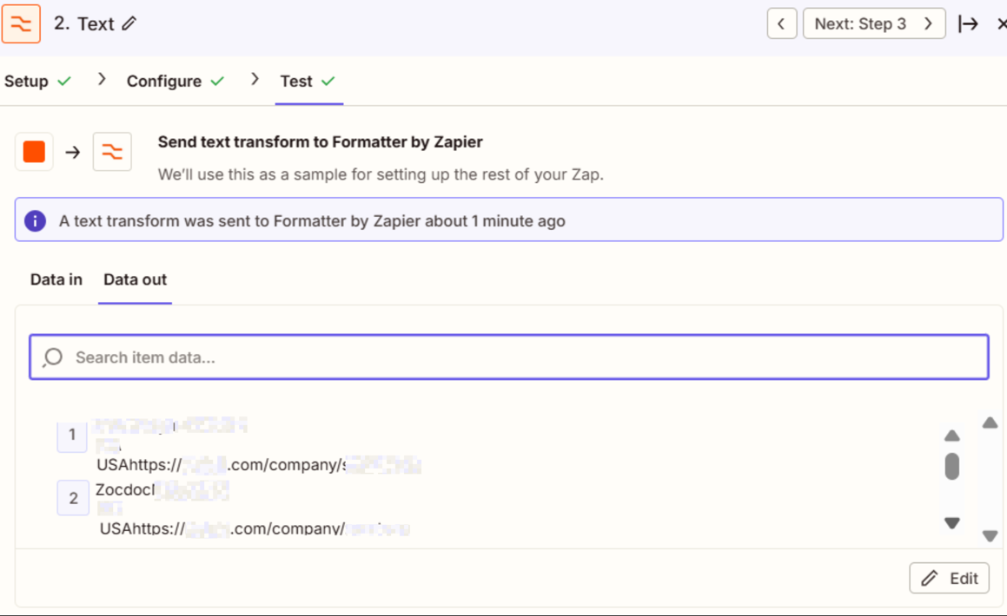Rename step using the pencil icon
The image size is (1007, 616).
[129, 23]
